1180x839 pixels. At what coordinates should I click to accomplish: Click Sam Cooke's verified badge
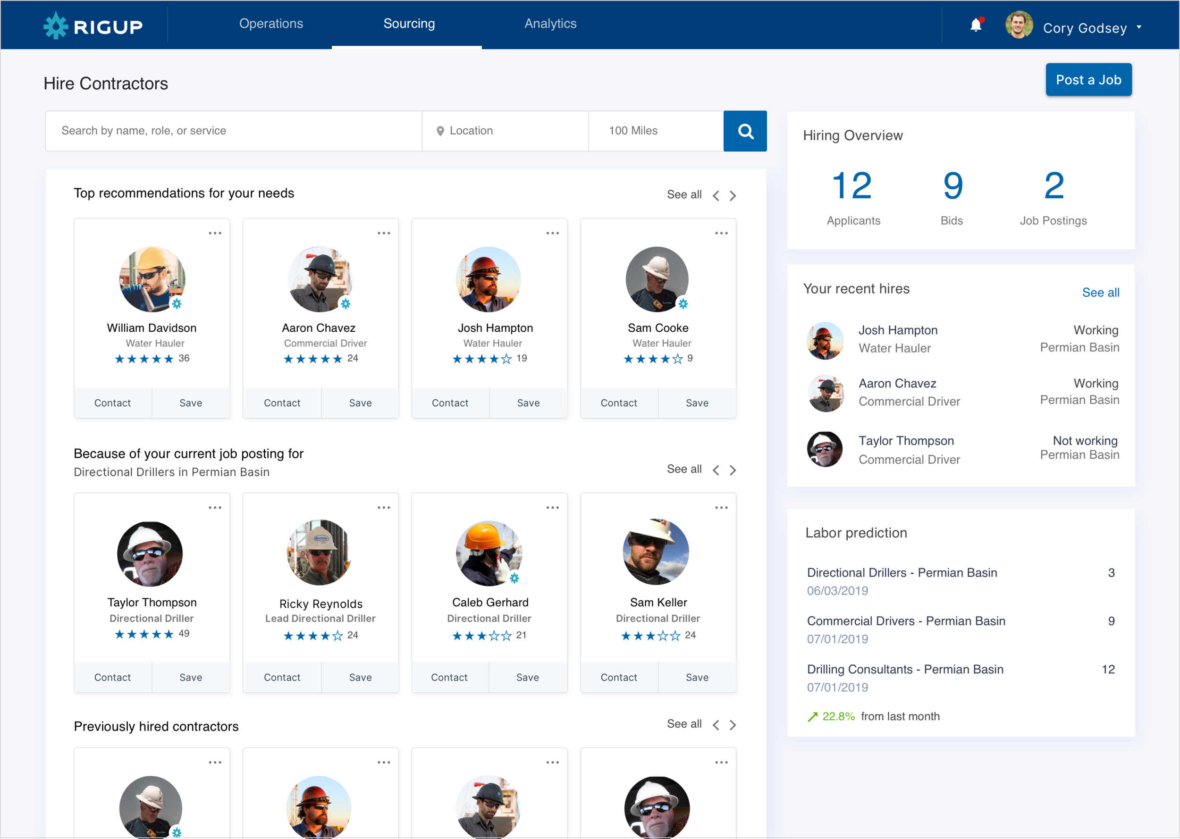tap(683, 303)
